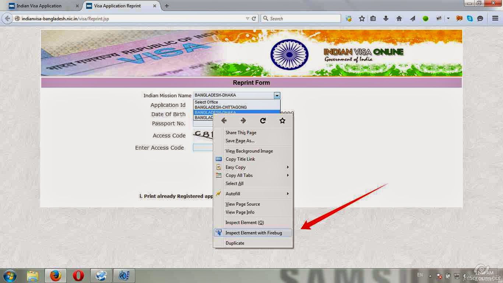Click the Firefox taskbar icon
Image resolution: width=503 pixels, height=283 pixels.
56,276
